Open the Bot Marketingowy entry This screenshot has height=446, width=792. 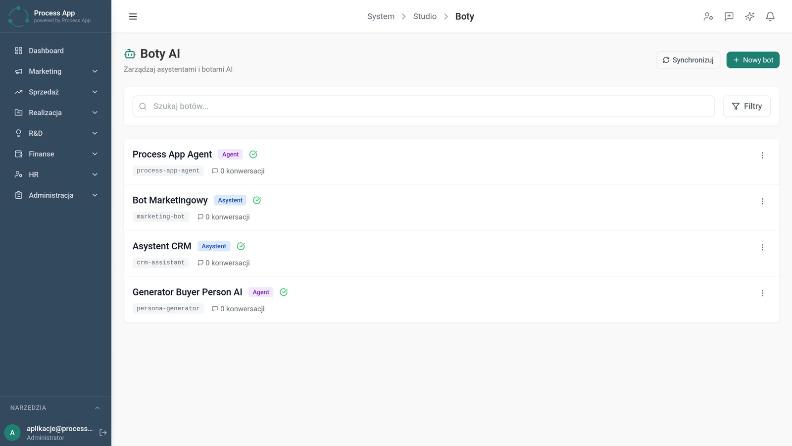click(x=170, y=200)
